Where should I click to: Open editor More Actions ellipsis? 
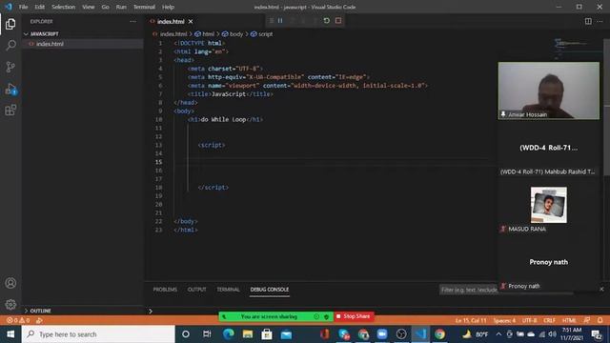[x=600, y=21]
